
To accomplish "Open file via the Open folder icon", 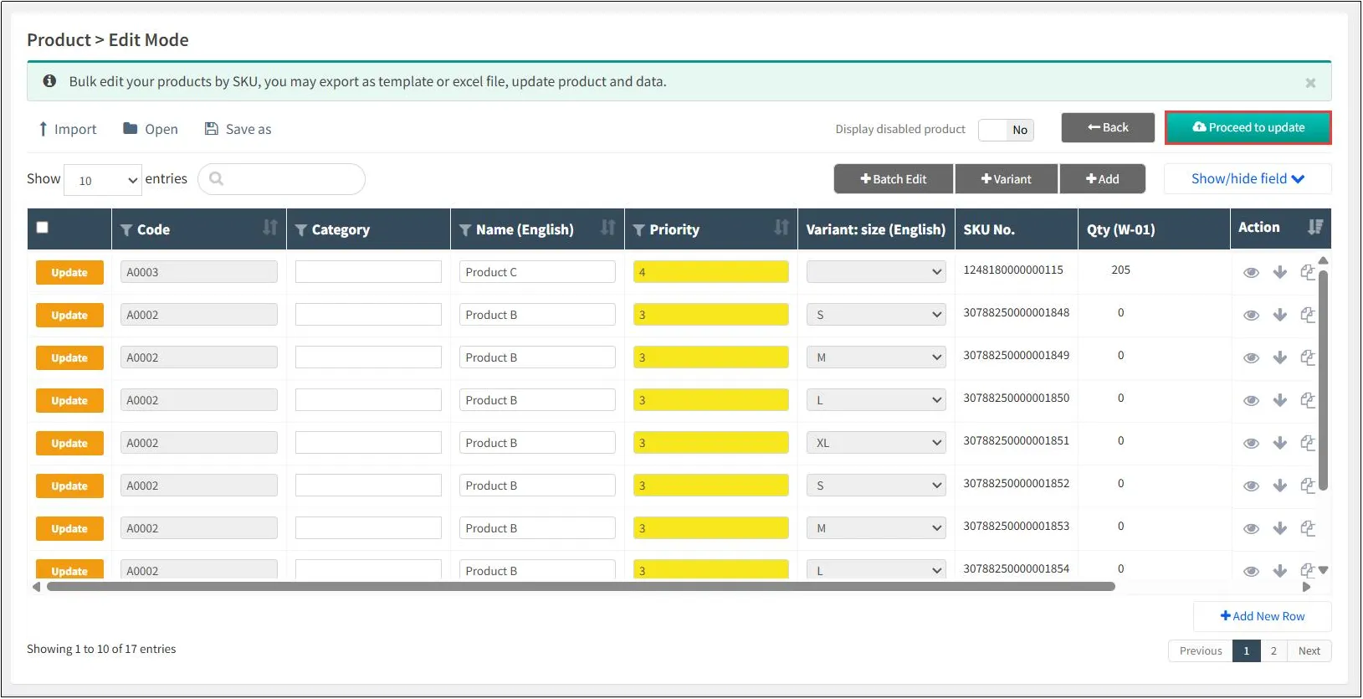I will (x=131, y=129).
